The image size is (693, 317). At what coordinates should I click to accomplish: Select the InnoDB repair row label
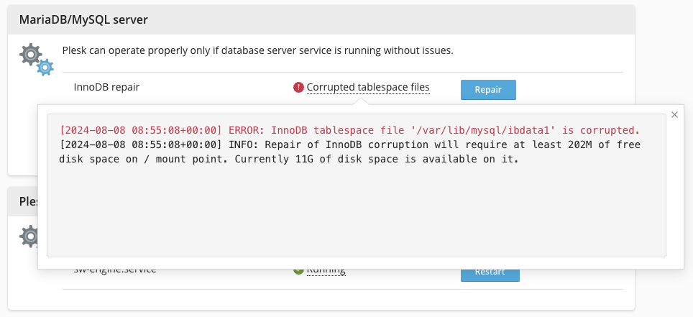pyautogui.click(x=106, y=87)
